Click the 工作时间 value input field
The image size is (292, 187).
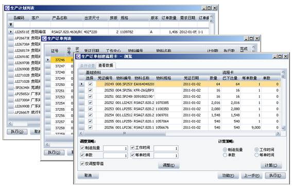[166, 148]
